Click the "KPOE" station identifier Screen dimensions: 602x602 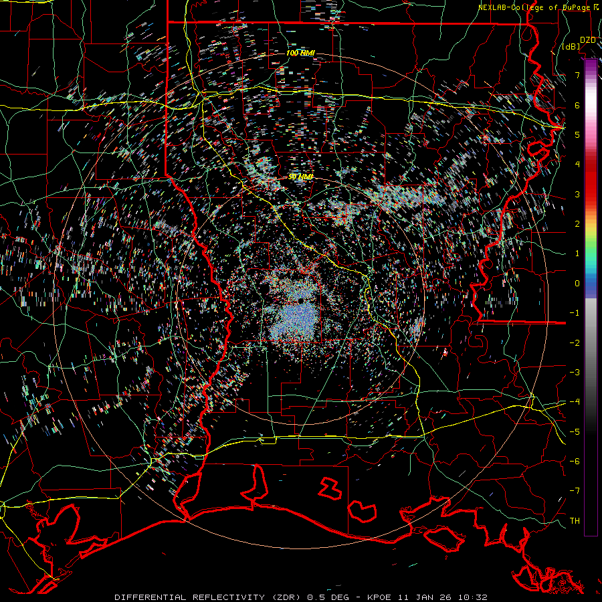[379, 597]
